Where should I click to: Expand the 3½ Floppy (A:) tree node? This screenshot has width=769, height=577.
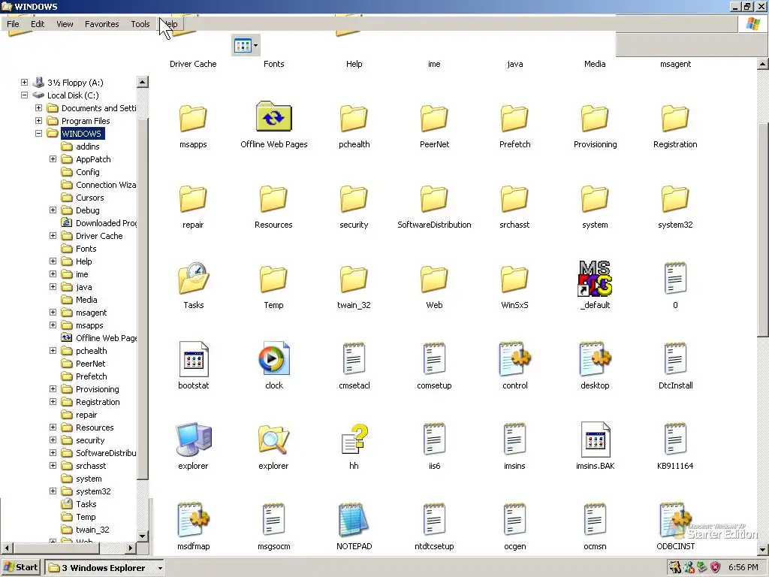pos(24,83)
